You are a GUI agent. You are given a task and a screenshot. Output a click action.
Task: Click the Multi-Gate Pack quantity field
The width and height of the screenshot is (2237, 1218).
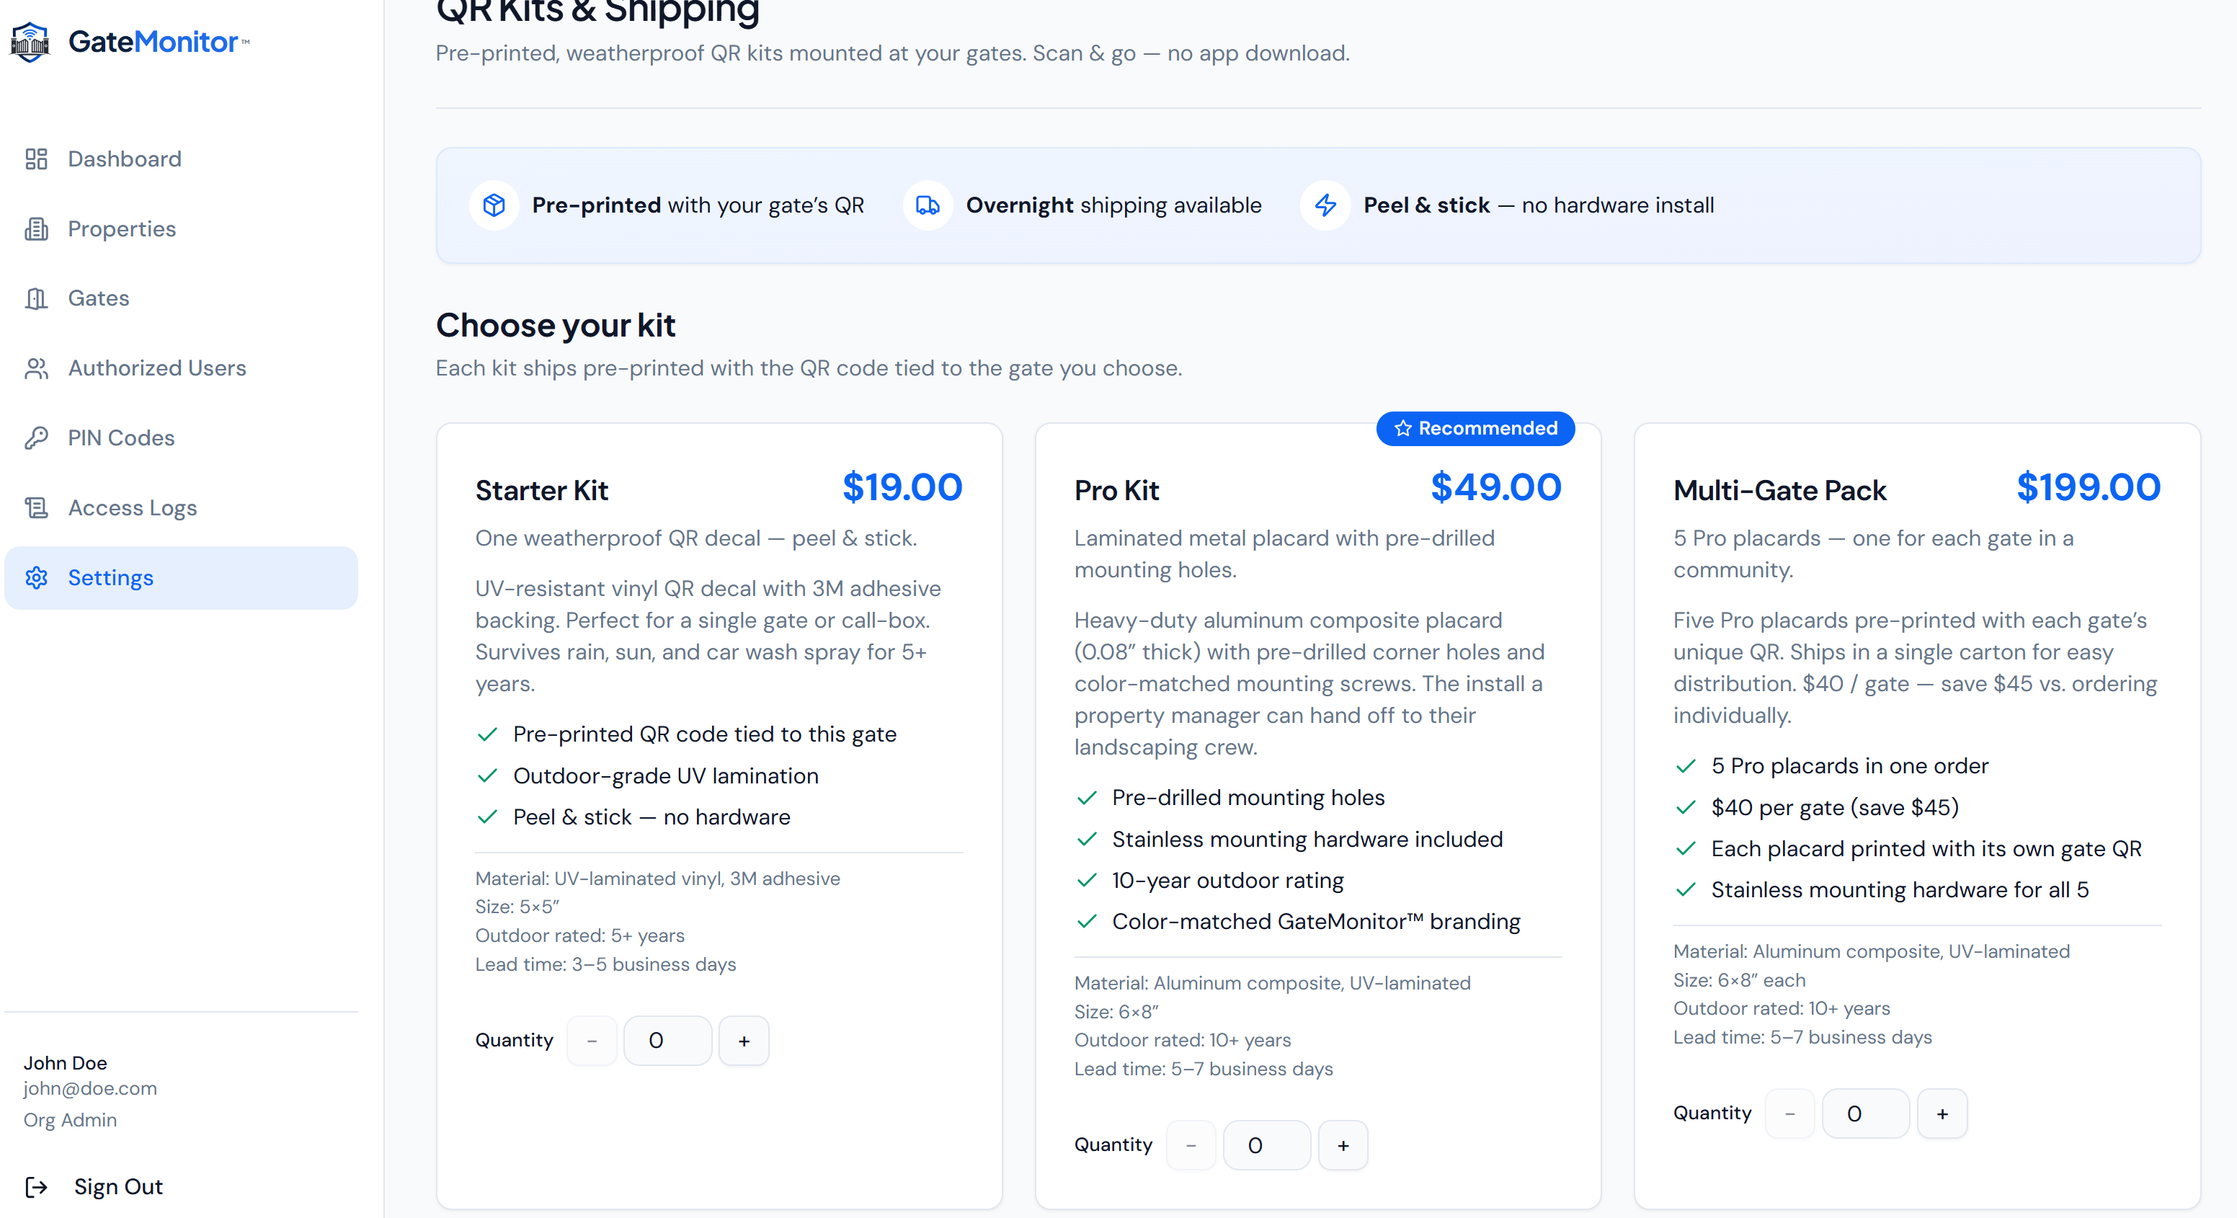click(1866, 1113)
